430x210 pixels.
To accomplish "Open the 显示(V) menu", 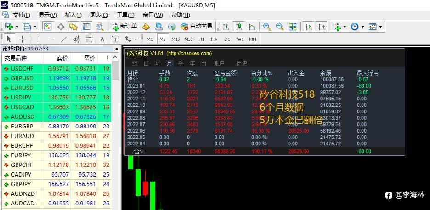I will pos(48,15).
